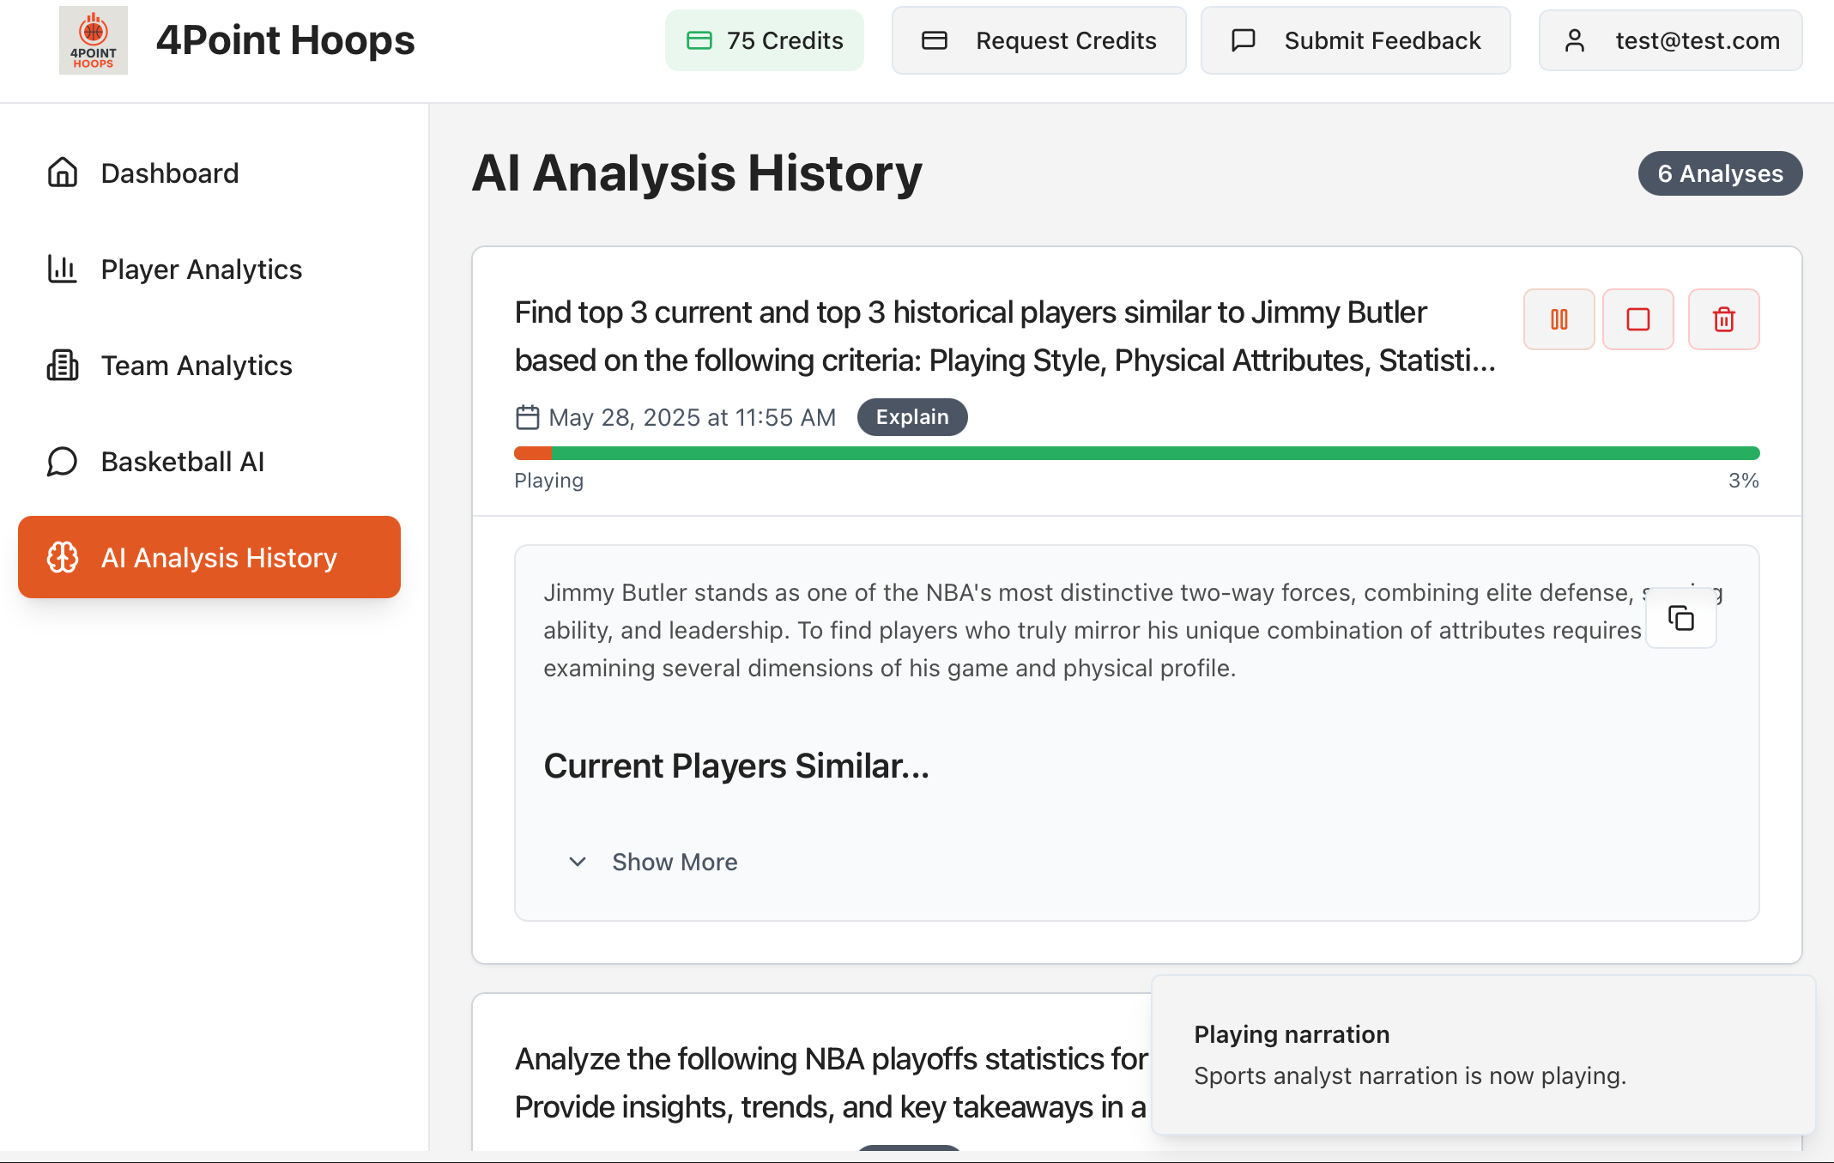Open the Submit Feedback form
The height and width of the screenshot is (1163, 1834).
pyautogui.click(x=1355, y=40)
